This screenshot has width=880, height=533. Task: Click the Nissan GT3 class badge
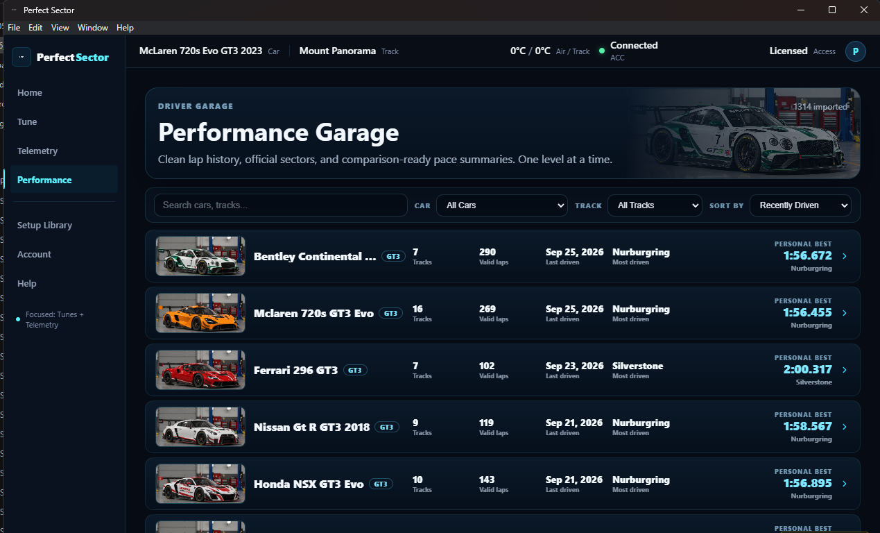tap(387, 427)
